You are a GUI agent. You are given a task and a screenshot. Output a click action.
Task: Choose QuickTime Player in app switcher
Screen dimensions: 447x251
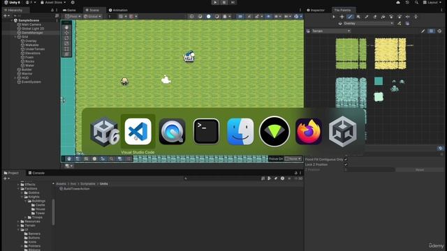[173, 132]
